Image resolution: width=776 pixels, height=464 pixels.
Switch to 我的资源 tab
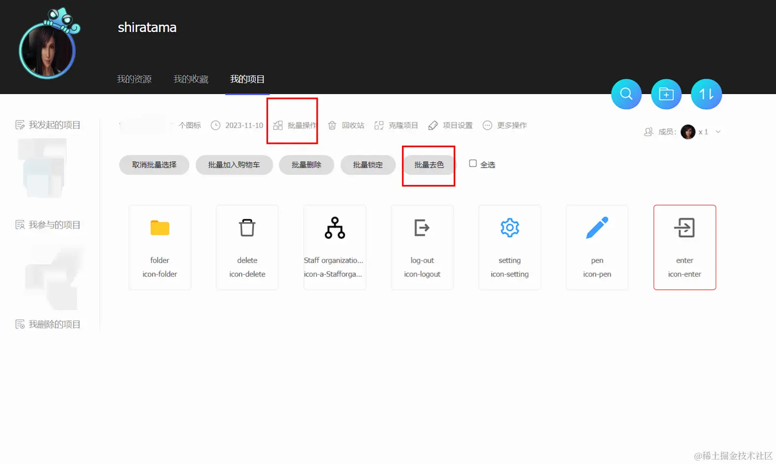click(x=134, y=79)
